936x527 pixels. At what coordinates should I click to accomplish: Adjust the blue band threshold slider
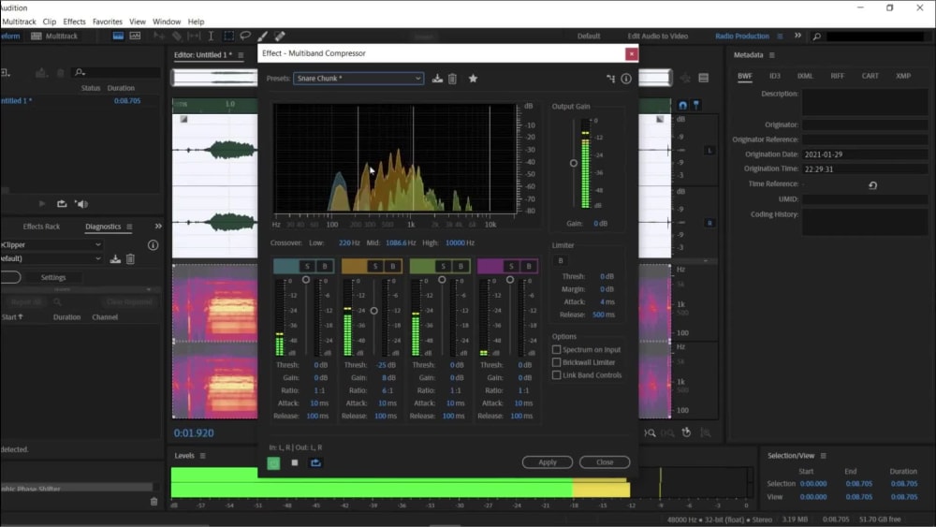coord(306,279)
